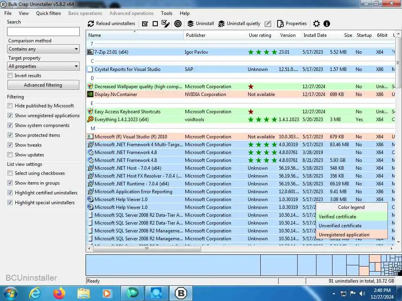Screen dimensions: 402x301
Task: Click the Decreased Wallpaper quality tweak icon
Action: 90,87
